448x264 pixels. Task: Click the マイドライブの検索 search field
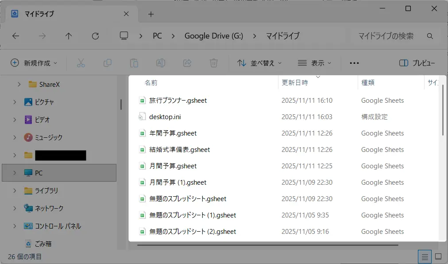click(x=385, y=36)
